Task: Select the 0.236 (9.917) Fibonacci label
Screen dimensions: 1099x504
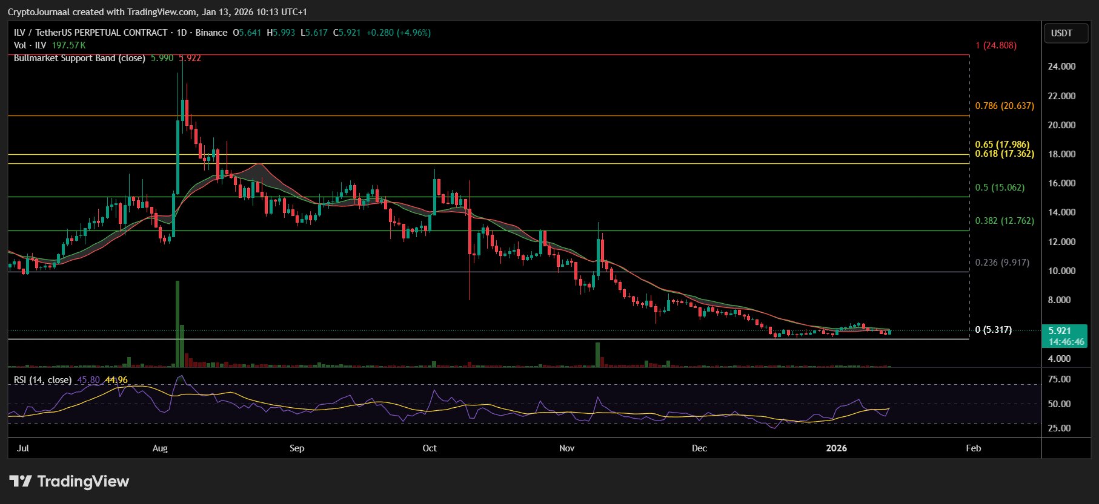Action: (1001, 263)
